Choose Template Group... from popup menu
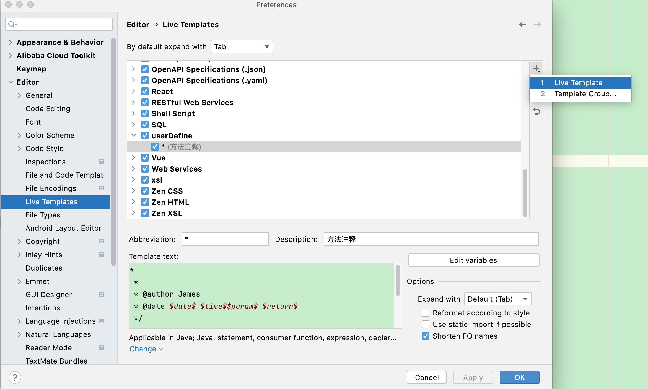This screenshot has width=648, height=389. point(585,94)
